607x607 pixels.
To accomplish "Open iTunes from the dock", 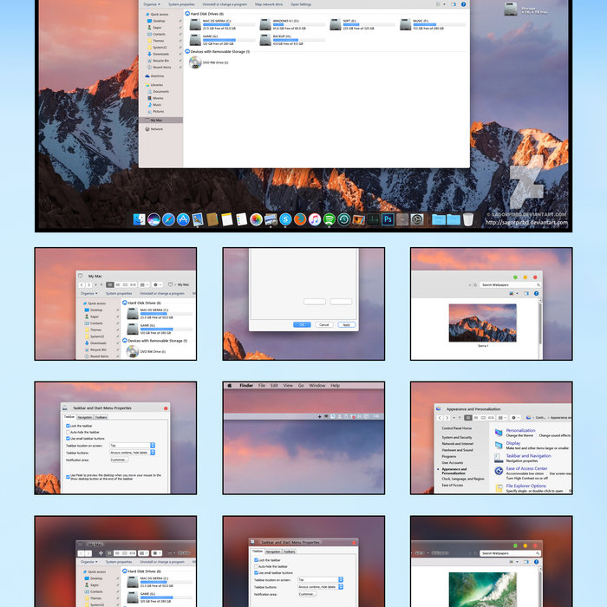I will point(315,220).
